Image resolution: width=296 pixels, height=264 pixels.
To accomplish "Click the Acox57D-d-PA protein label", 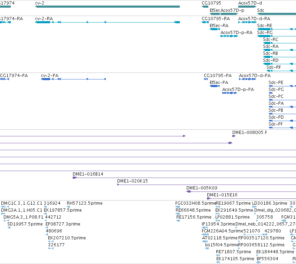I will 255,76.
